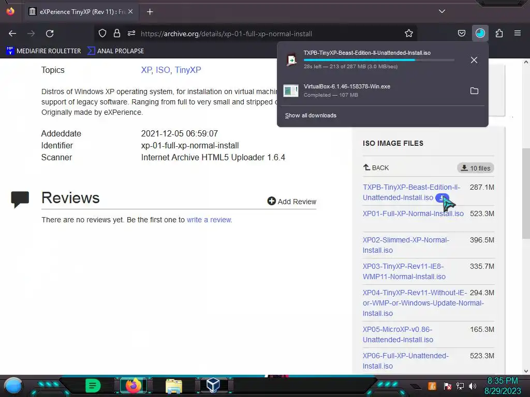Download XP05-MicroXP-v0.86-Unattended-Install.iso
This screenshot has width=530, height=397.
click(x=398, y=334)
